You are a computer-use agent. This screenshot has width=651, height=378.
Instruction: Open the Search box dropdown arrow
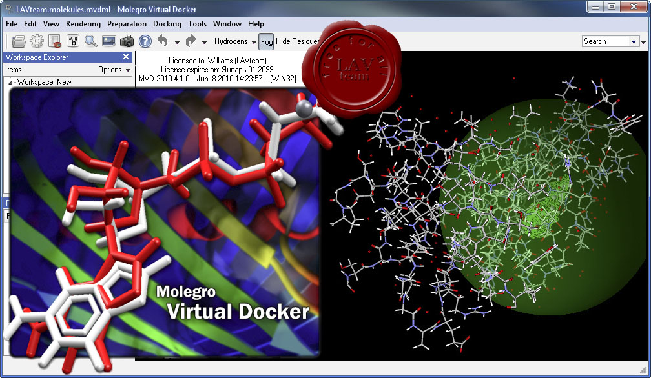634,41
